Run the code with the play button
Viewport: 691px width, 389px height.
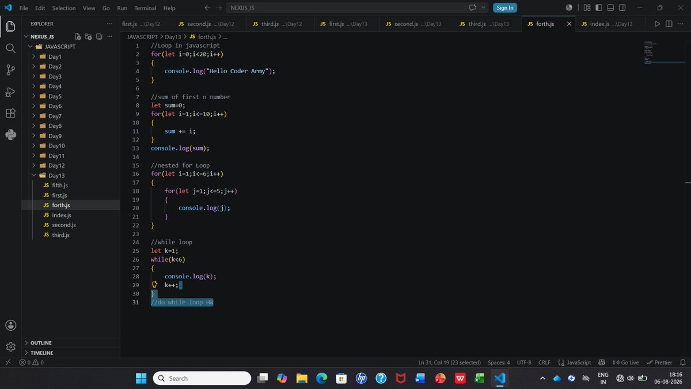click(x=657, y=24)
